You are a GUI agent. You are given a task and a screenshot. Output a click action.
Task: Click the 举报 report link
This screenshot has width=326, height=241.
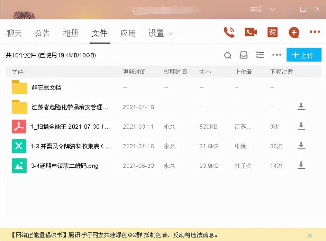(x=256, y=9)
